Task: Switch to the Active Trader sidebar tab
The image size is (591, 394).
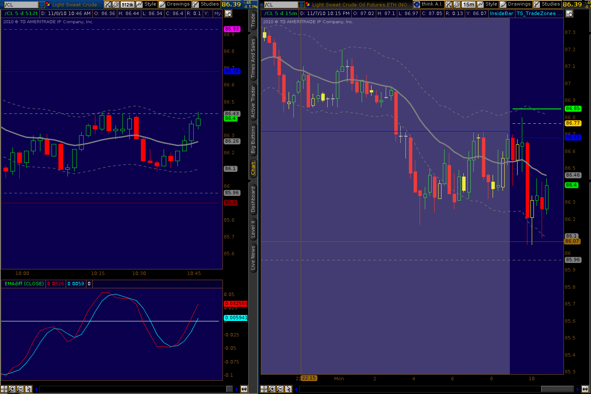Action: [253, 102]
